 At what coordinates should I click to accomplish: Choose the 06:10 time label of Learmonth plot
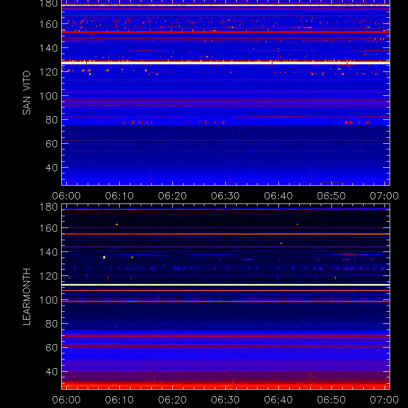(x=119, y=400)
